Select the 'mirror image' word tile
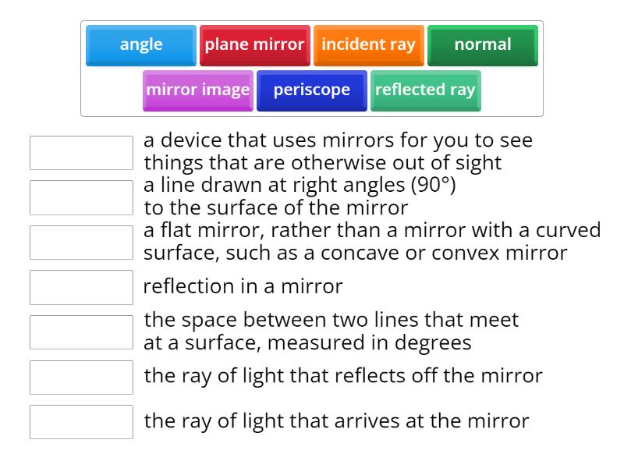This screenshot has width=624, height=468. click(x=197, y=90)
